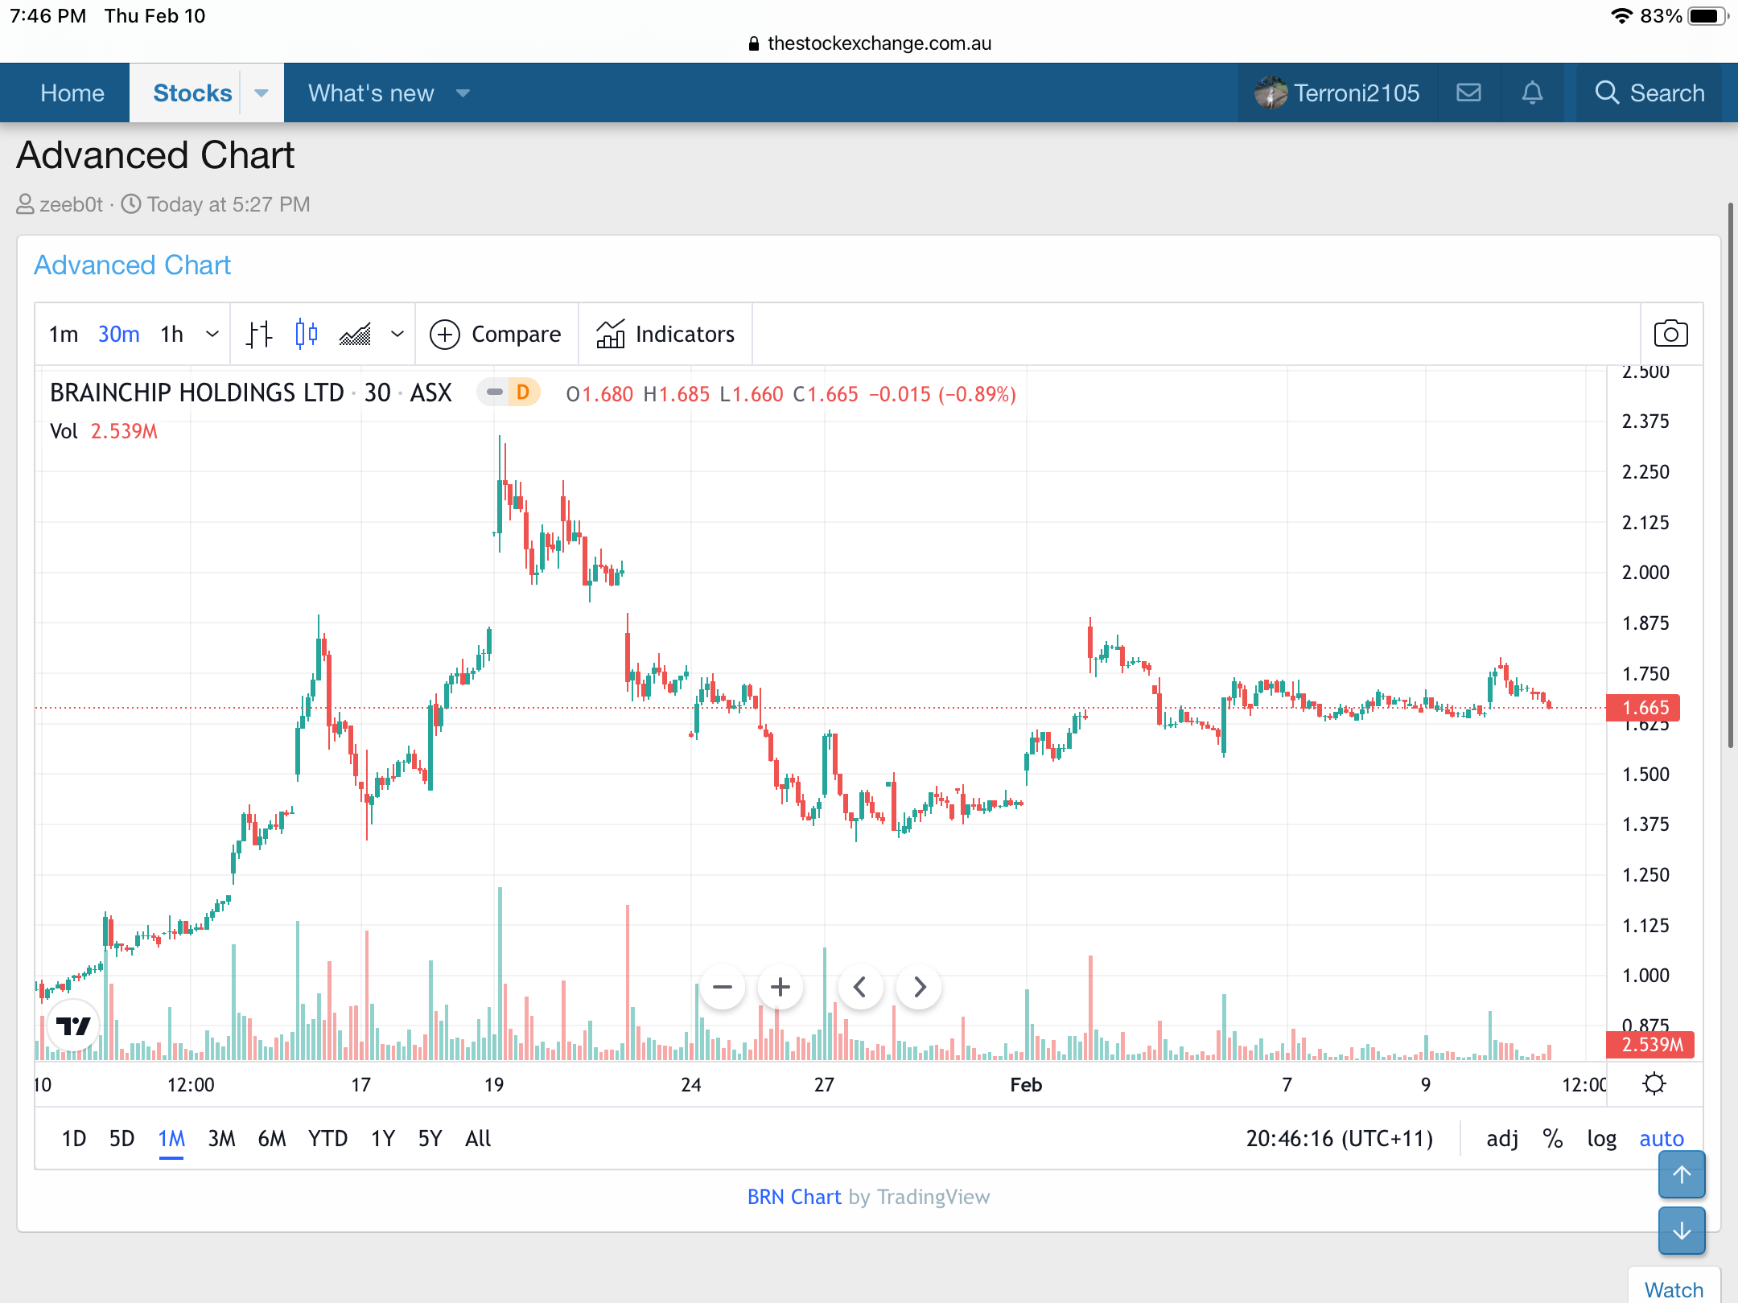
Task: Select the area chart style icon
Action: pos(355,334)
